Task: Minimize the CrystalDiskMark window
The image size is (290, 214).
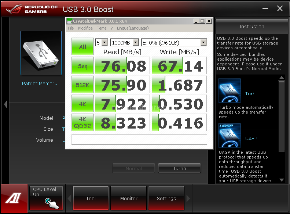Action: (x=196, y=21)
